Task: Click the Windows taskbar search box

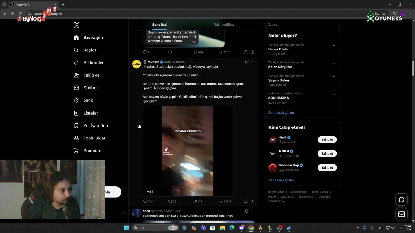Action: pyautogui.click(x=156, y=228)
